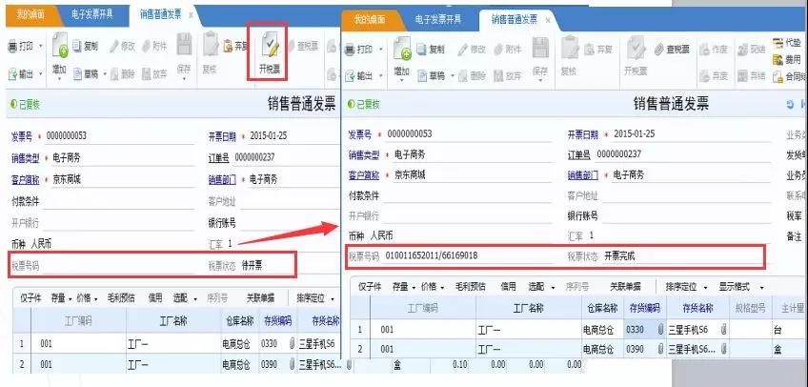
Task: Click Print icon in left window
Action: 13,47
